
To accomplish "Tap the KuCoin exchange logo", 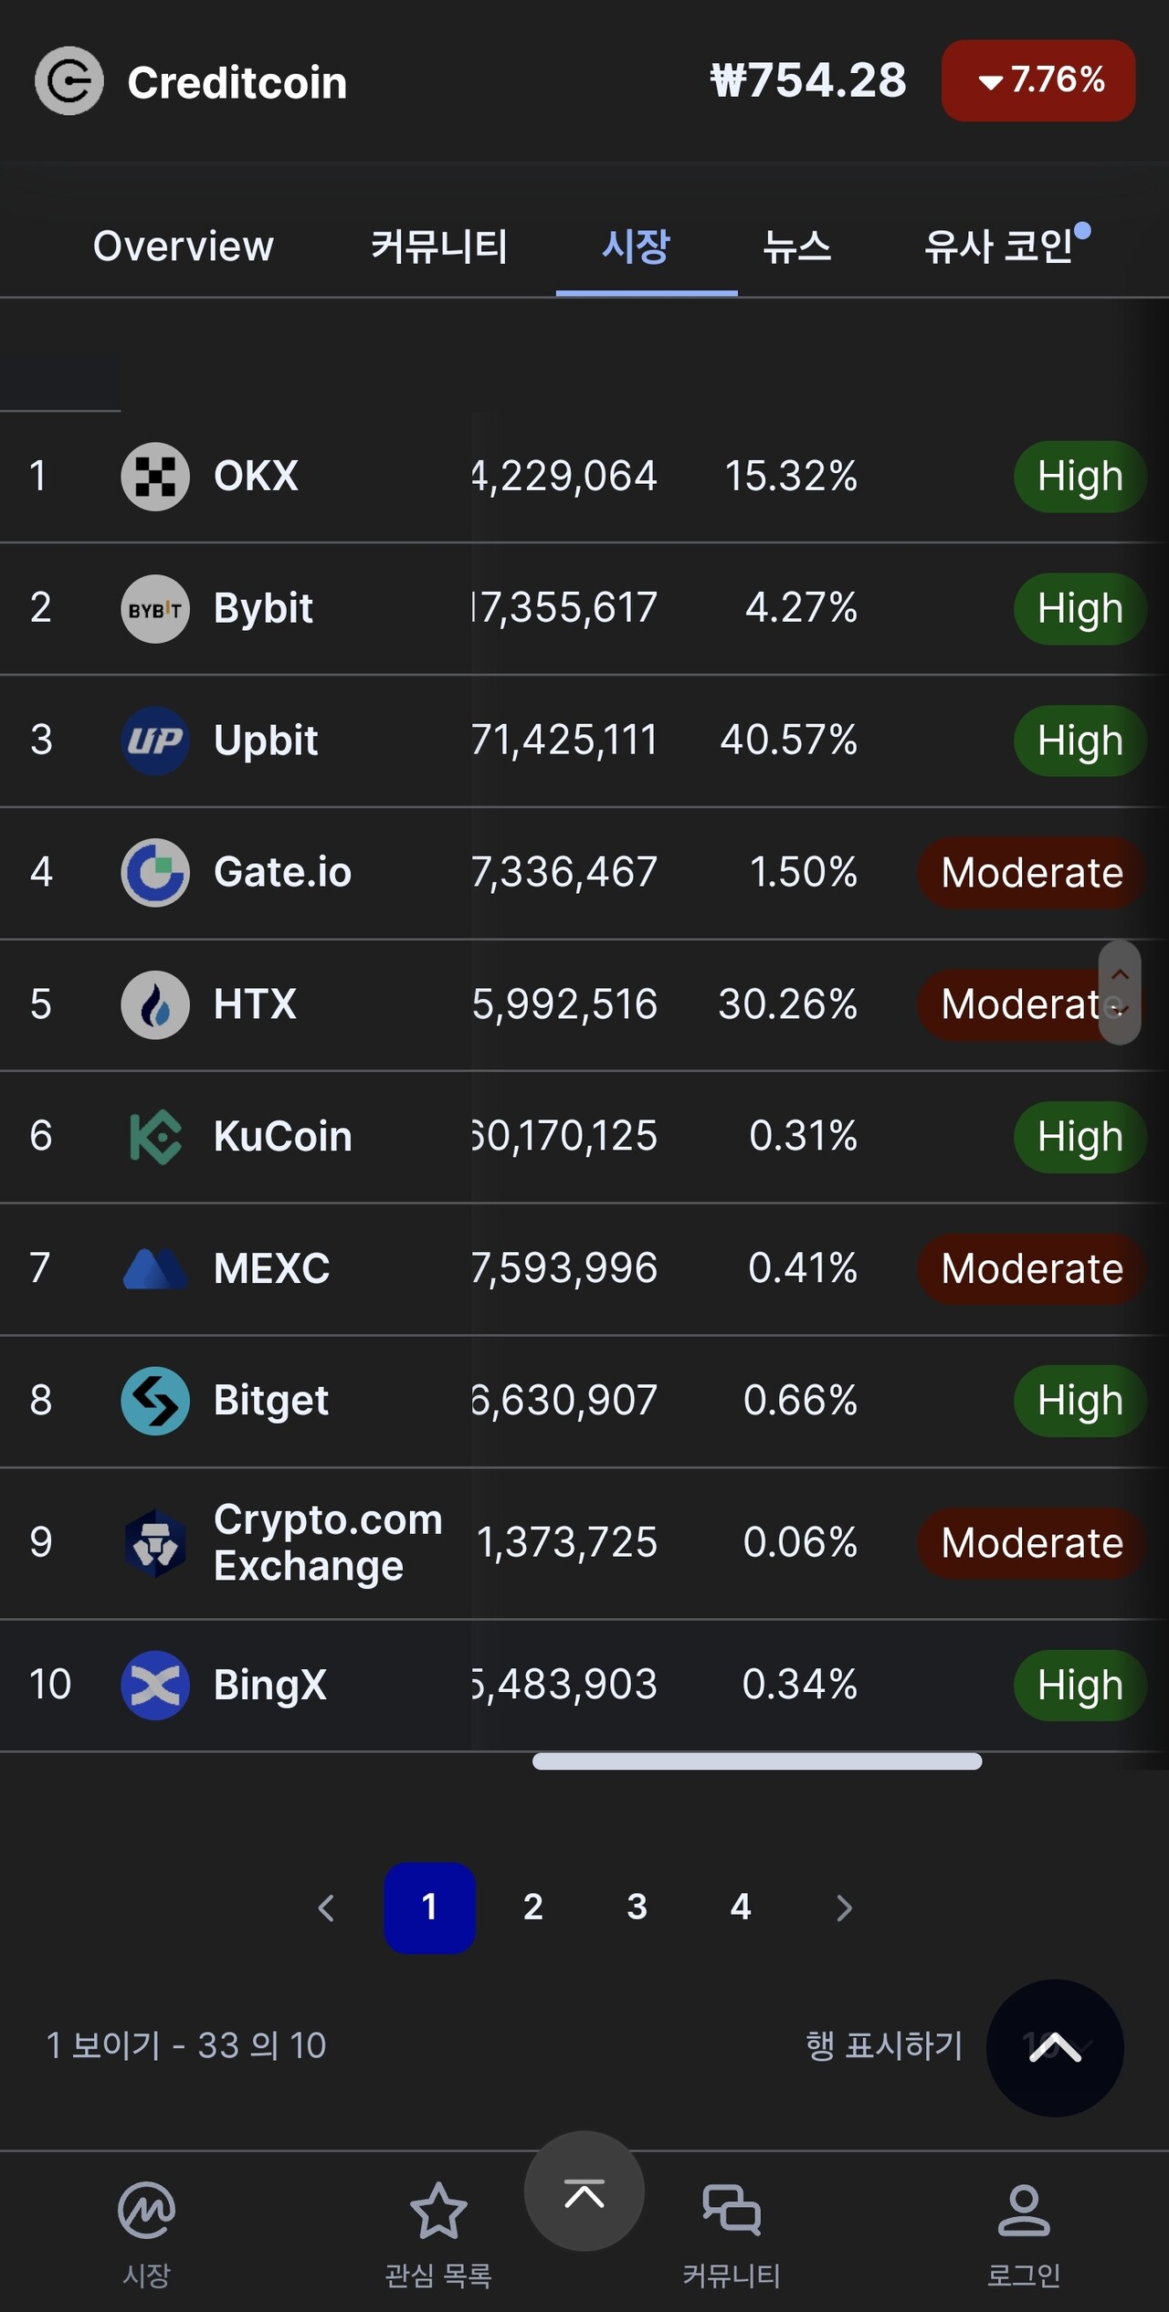I will coord(155,1137).
